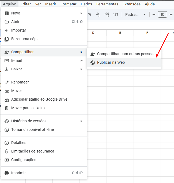Open the Arquivo menu
Image resolution: width=174 pixels, height=183 pixels.
coord(10,4)
